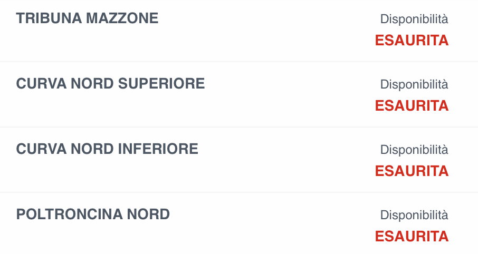Select the TRIBUNA MAZZONE sector name
478x254 pixels.
tap(87, 18)
